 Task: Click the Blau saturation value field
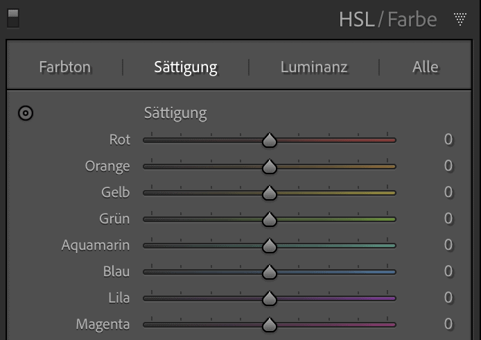(x=448, y=271)
